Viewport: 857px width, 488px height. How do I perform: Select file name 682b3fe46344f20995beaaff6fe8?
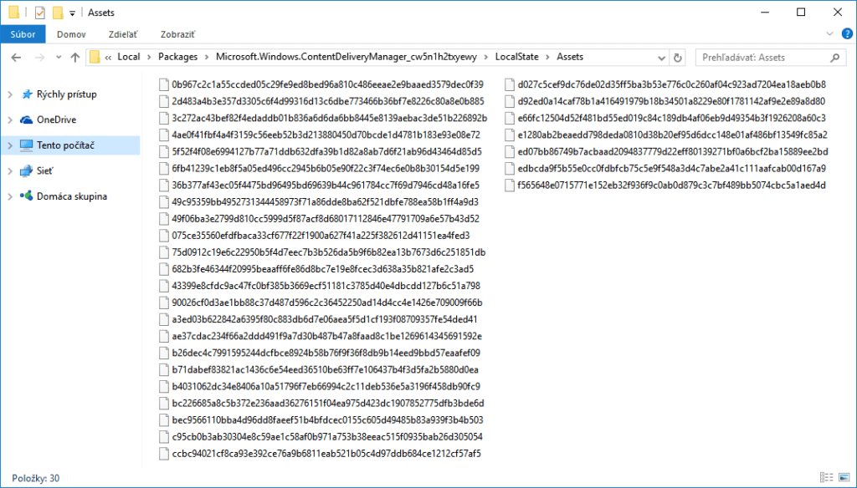322,269
